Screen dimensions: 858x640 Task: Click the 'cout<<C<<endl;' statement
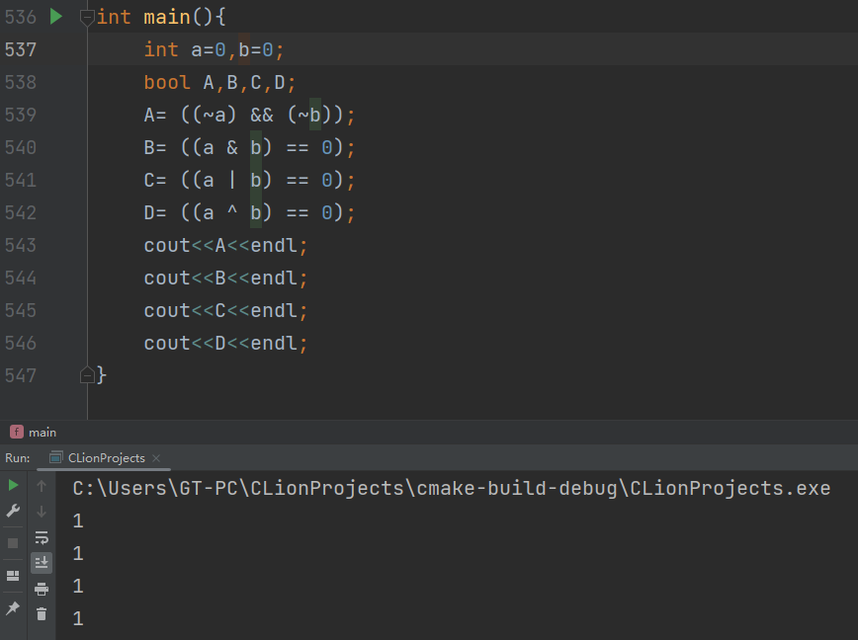[226, 310]
